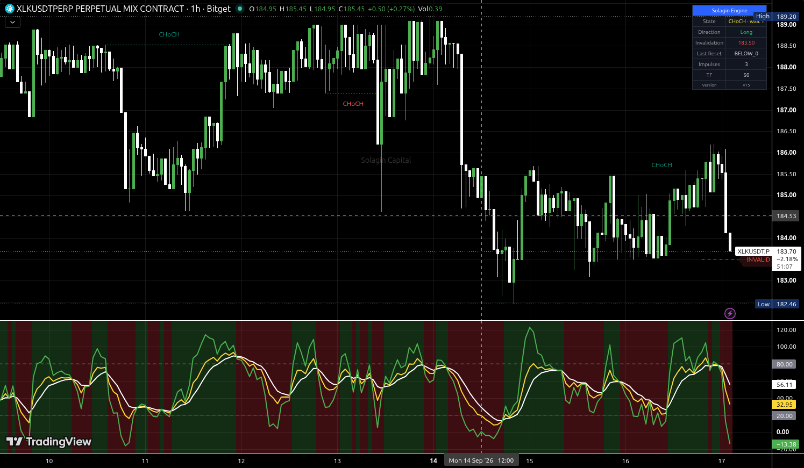Image resolution: width=804 pixels, height=468 pixels.
Task: Click the Low 182.46 price label
Action: [778, 304]
